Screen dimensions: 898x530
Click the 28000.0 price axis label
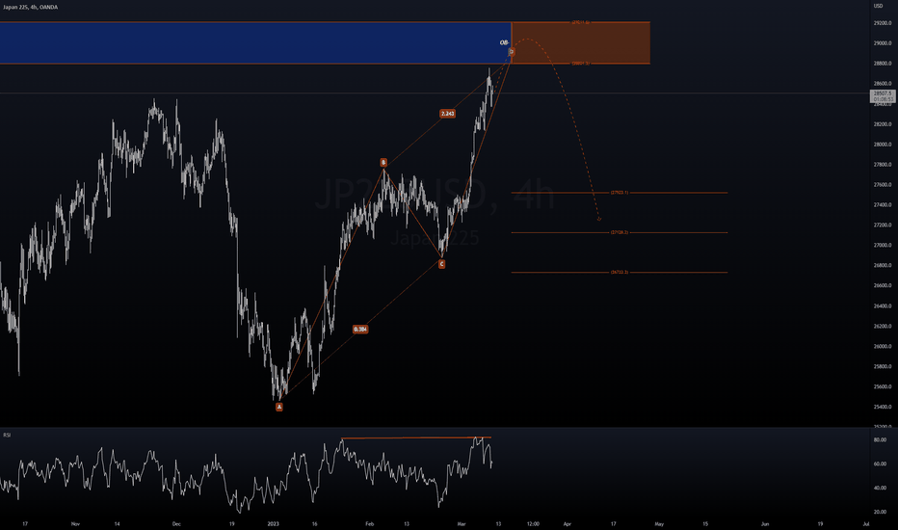pos(883,145)
